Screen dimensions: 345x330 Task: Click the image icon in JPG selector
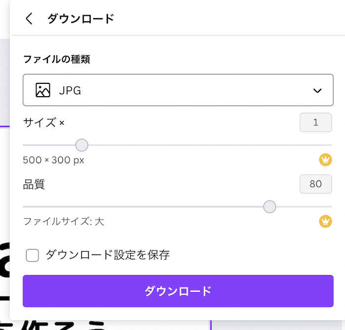tap(43, 90)
